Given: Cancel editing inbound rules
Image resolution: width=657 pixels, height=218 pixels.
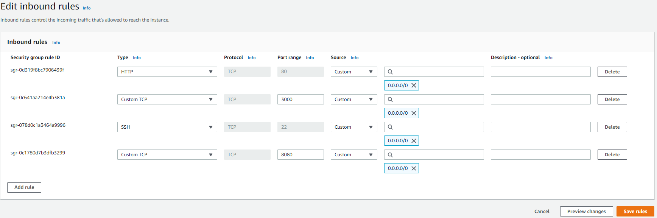Looking at the screenshot, I should click(542, 211).
